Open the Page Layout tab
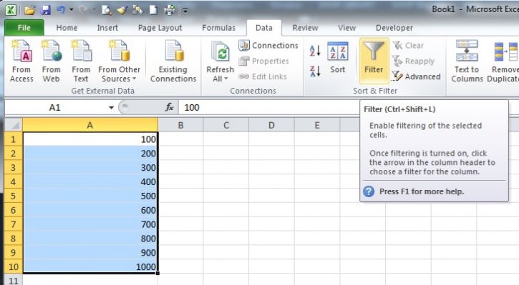Image resolution: width=519 pixels, height=285 pixels. pos(160,28)
